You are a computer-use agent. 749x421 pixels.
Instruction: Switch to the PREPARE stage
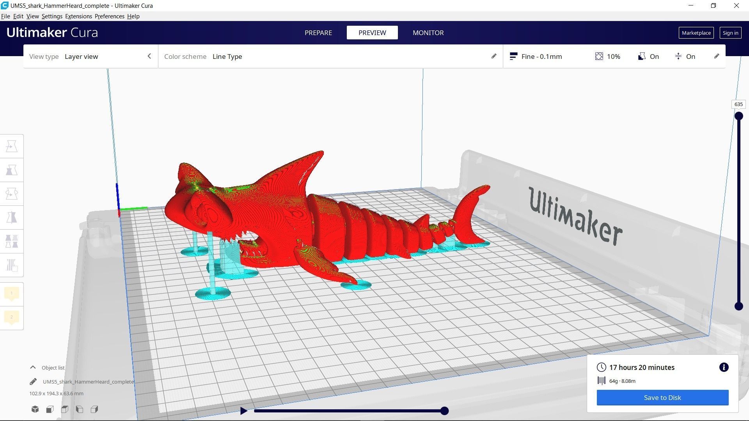click(x=318, y=33)
